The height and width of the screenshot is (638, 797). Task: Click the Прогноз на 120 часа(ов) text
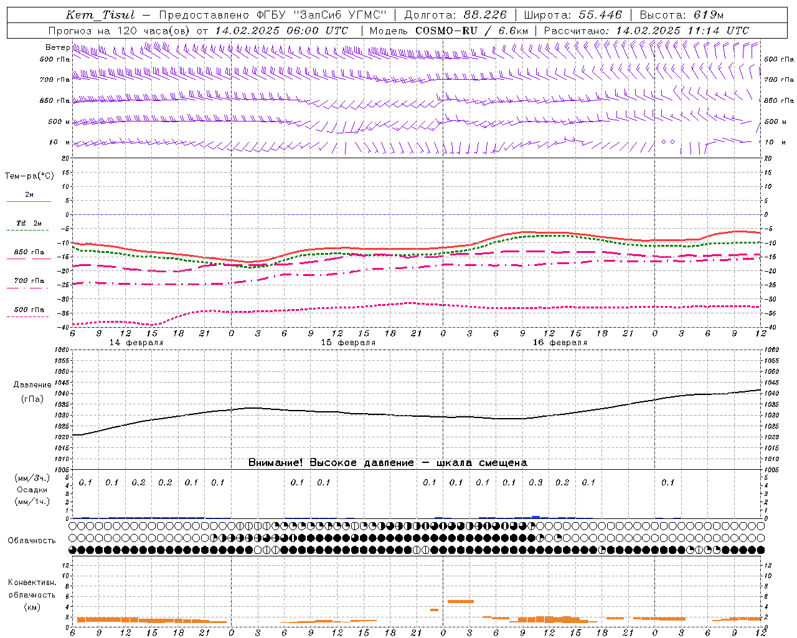[x=120, y=31]
